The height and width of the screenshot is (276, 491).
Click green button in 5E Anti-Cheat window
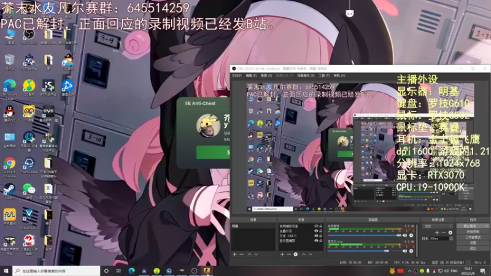213,152
